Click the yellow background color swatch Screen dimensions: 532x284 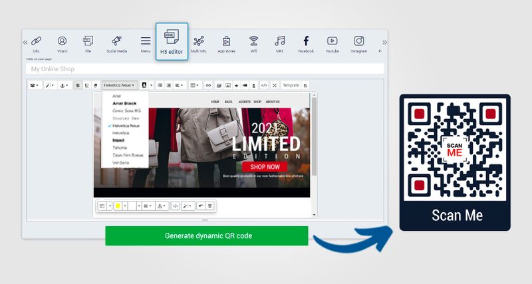(x=118, y=206)
